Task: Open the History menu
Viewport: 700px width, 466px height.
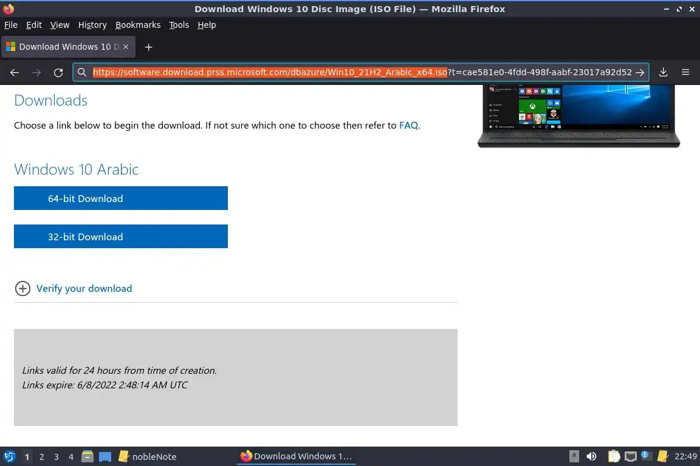Action: 92,25
